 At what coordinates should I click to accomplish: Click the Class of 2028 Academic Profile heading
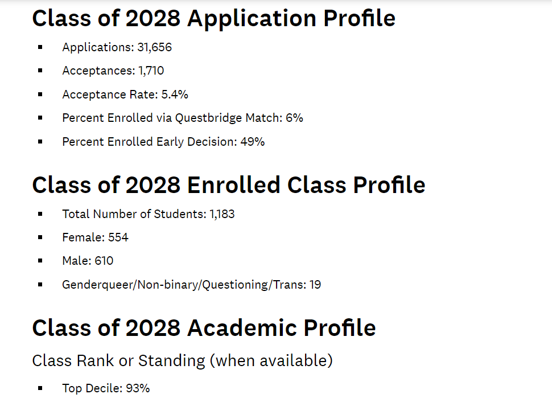pos(204,328)
